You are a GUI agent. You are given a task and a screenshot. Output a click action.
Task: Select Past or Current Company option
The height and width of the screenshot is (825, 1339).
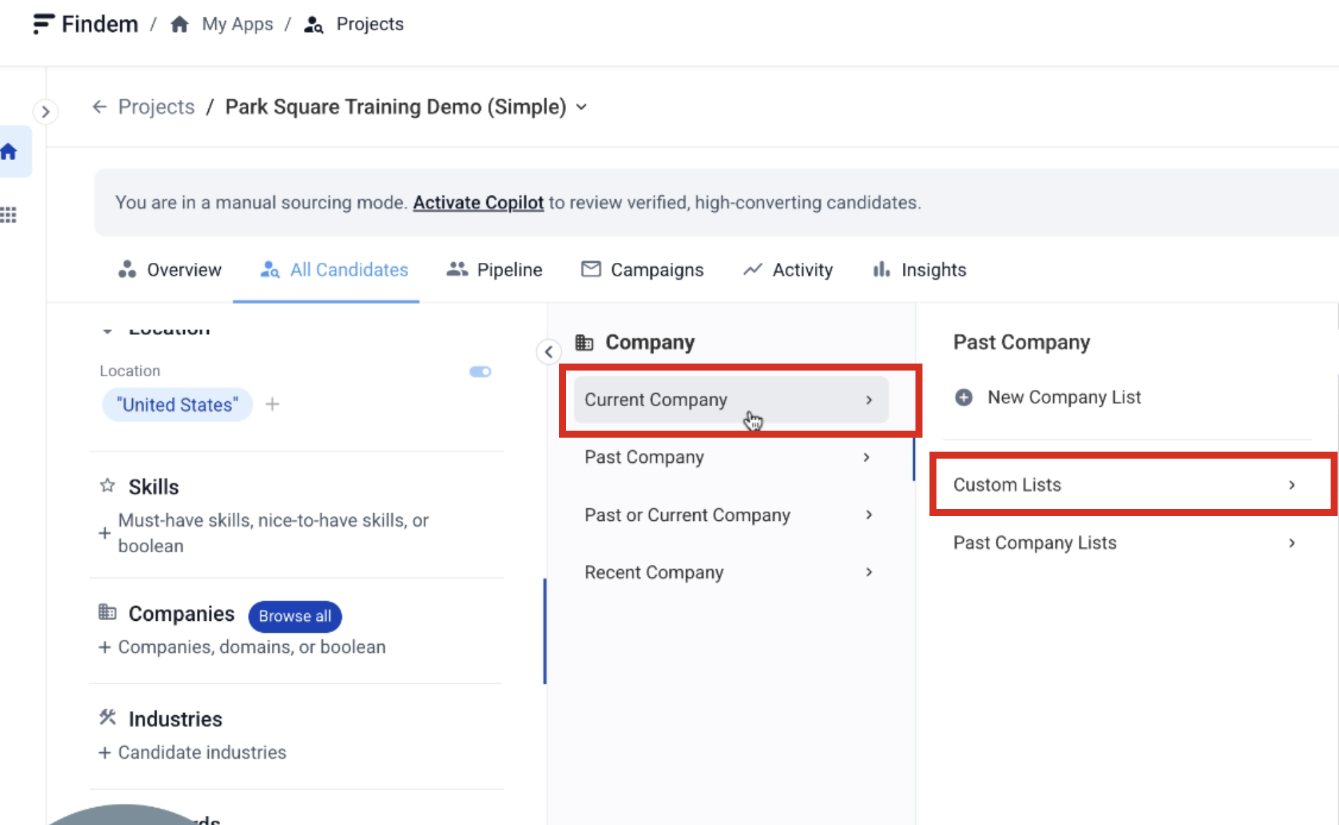coord(730,515)
